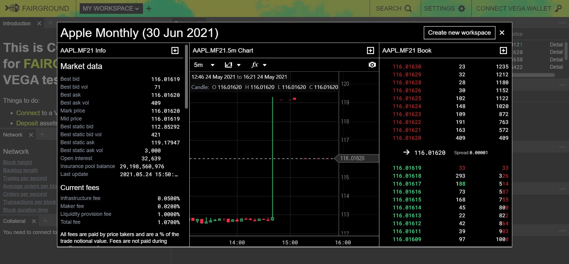Select bid price 116.01619 in book
The image size is (569, 264).
407,168
